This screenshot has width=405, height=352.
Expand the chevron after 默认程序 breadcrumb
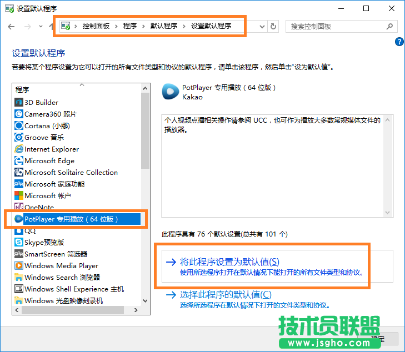pos(184,26)
